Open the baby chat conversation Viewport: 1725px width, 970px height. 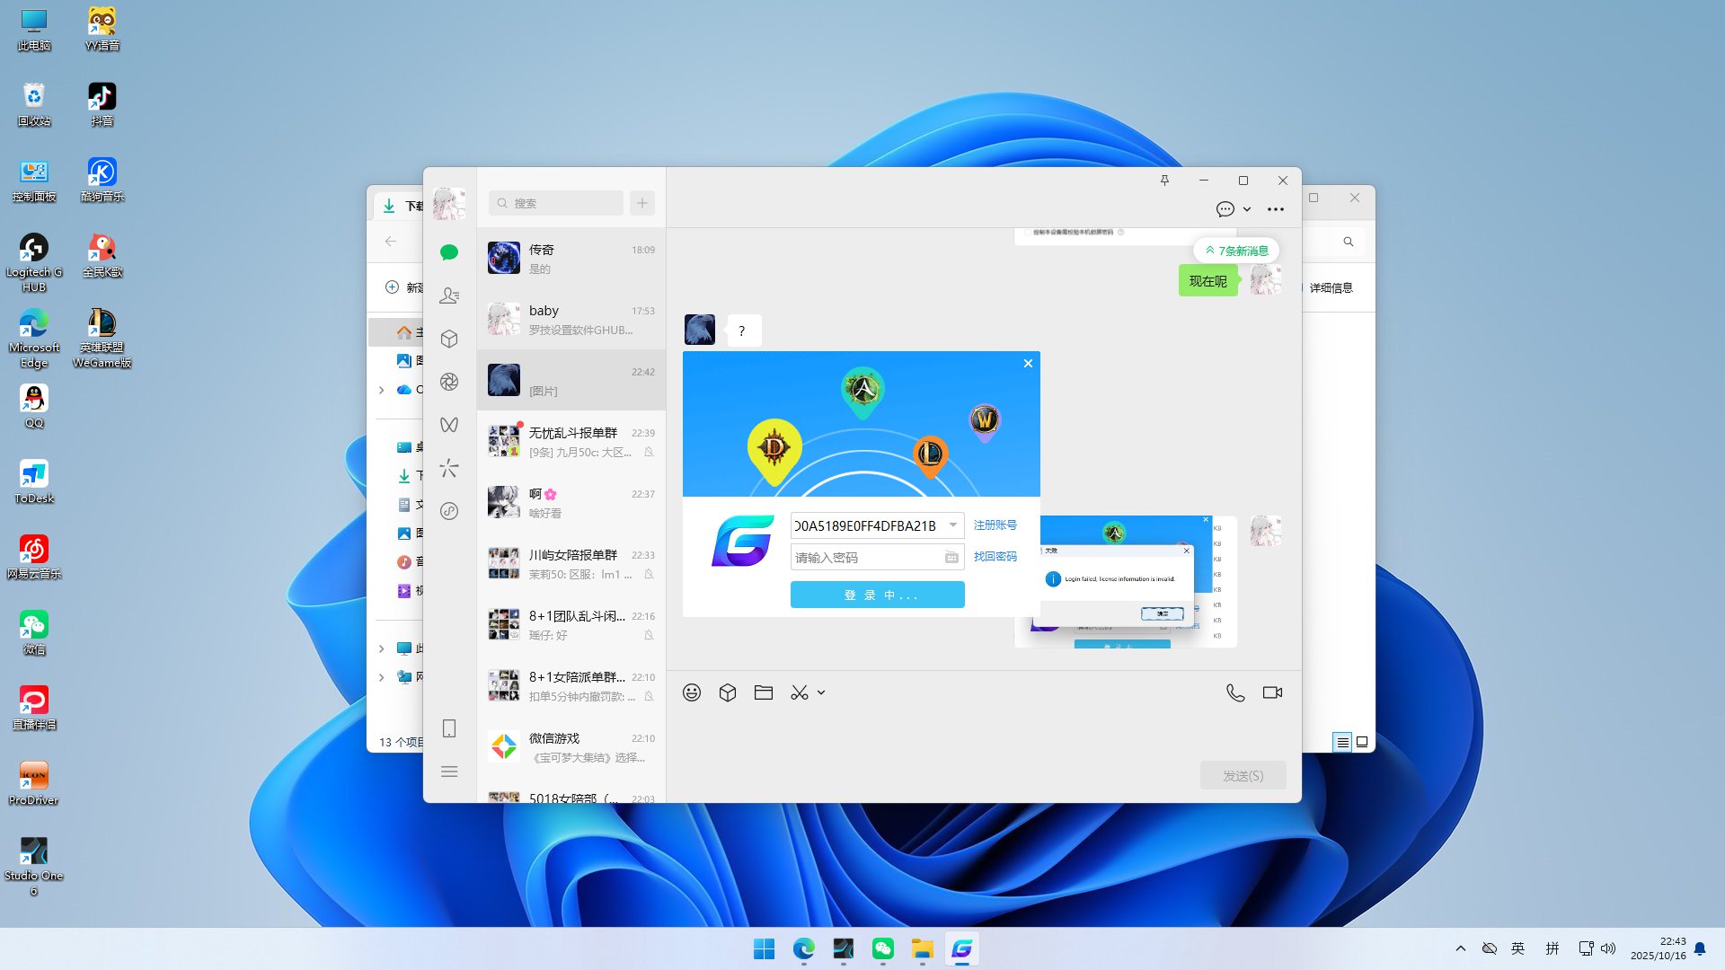point(571,320)
